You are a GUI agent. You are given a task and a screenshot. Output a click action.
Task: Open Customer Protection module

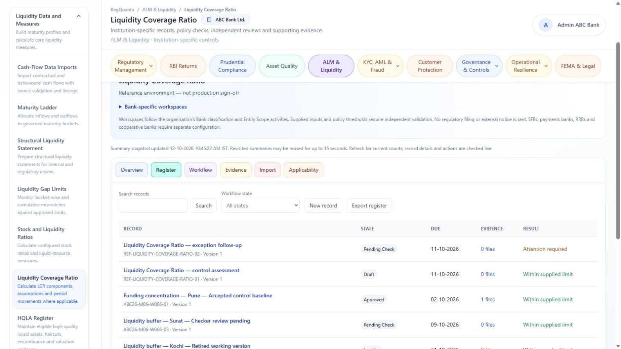click(430, 66)
